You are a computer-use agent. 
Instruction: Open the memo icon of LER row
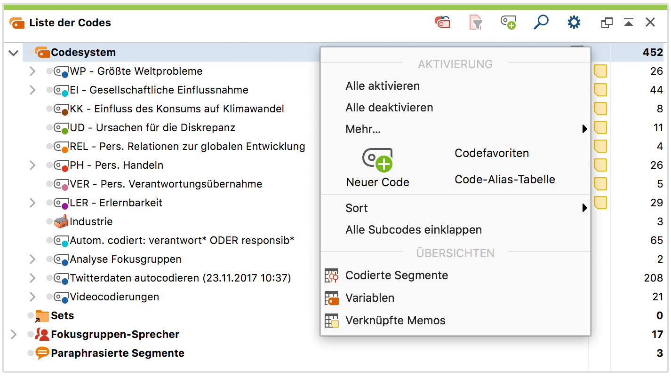600,203
